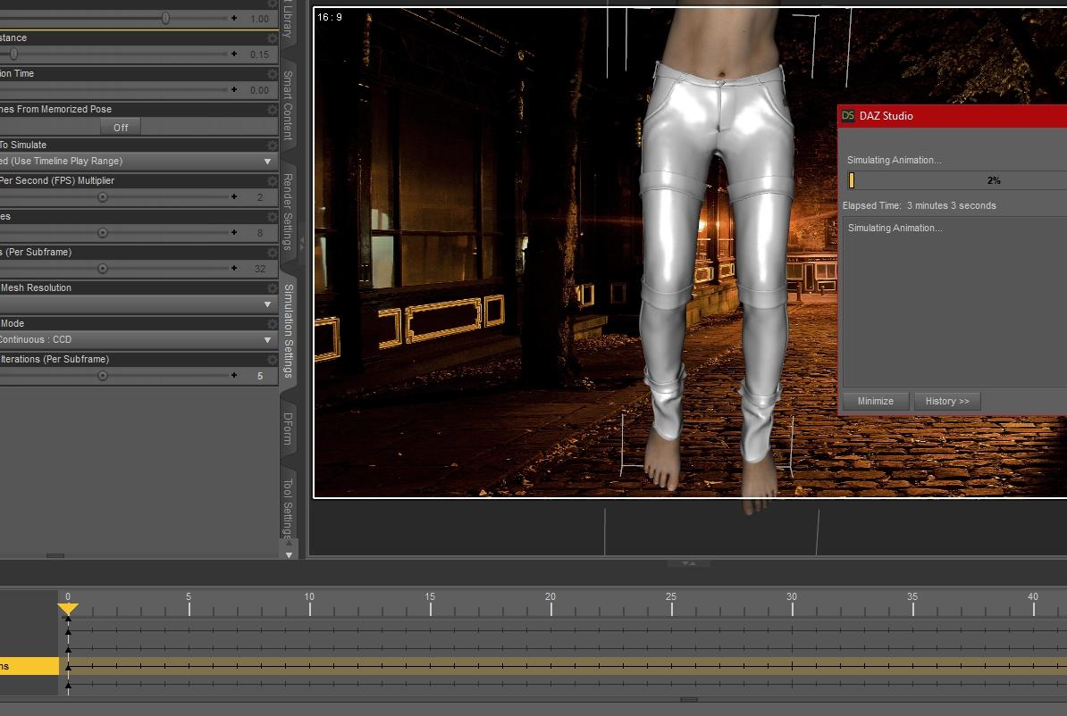This screenshot has width=1067, height=716.
Task: Click the DS logo in dialog title
Action: point(849,116)
